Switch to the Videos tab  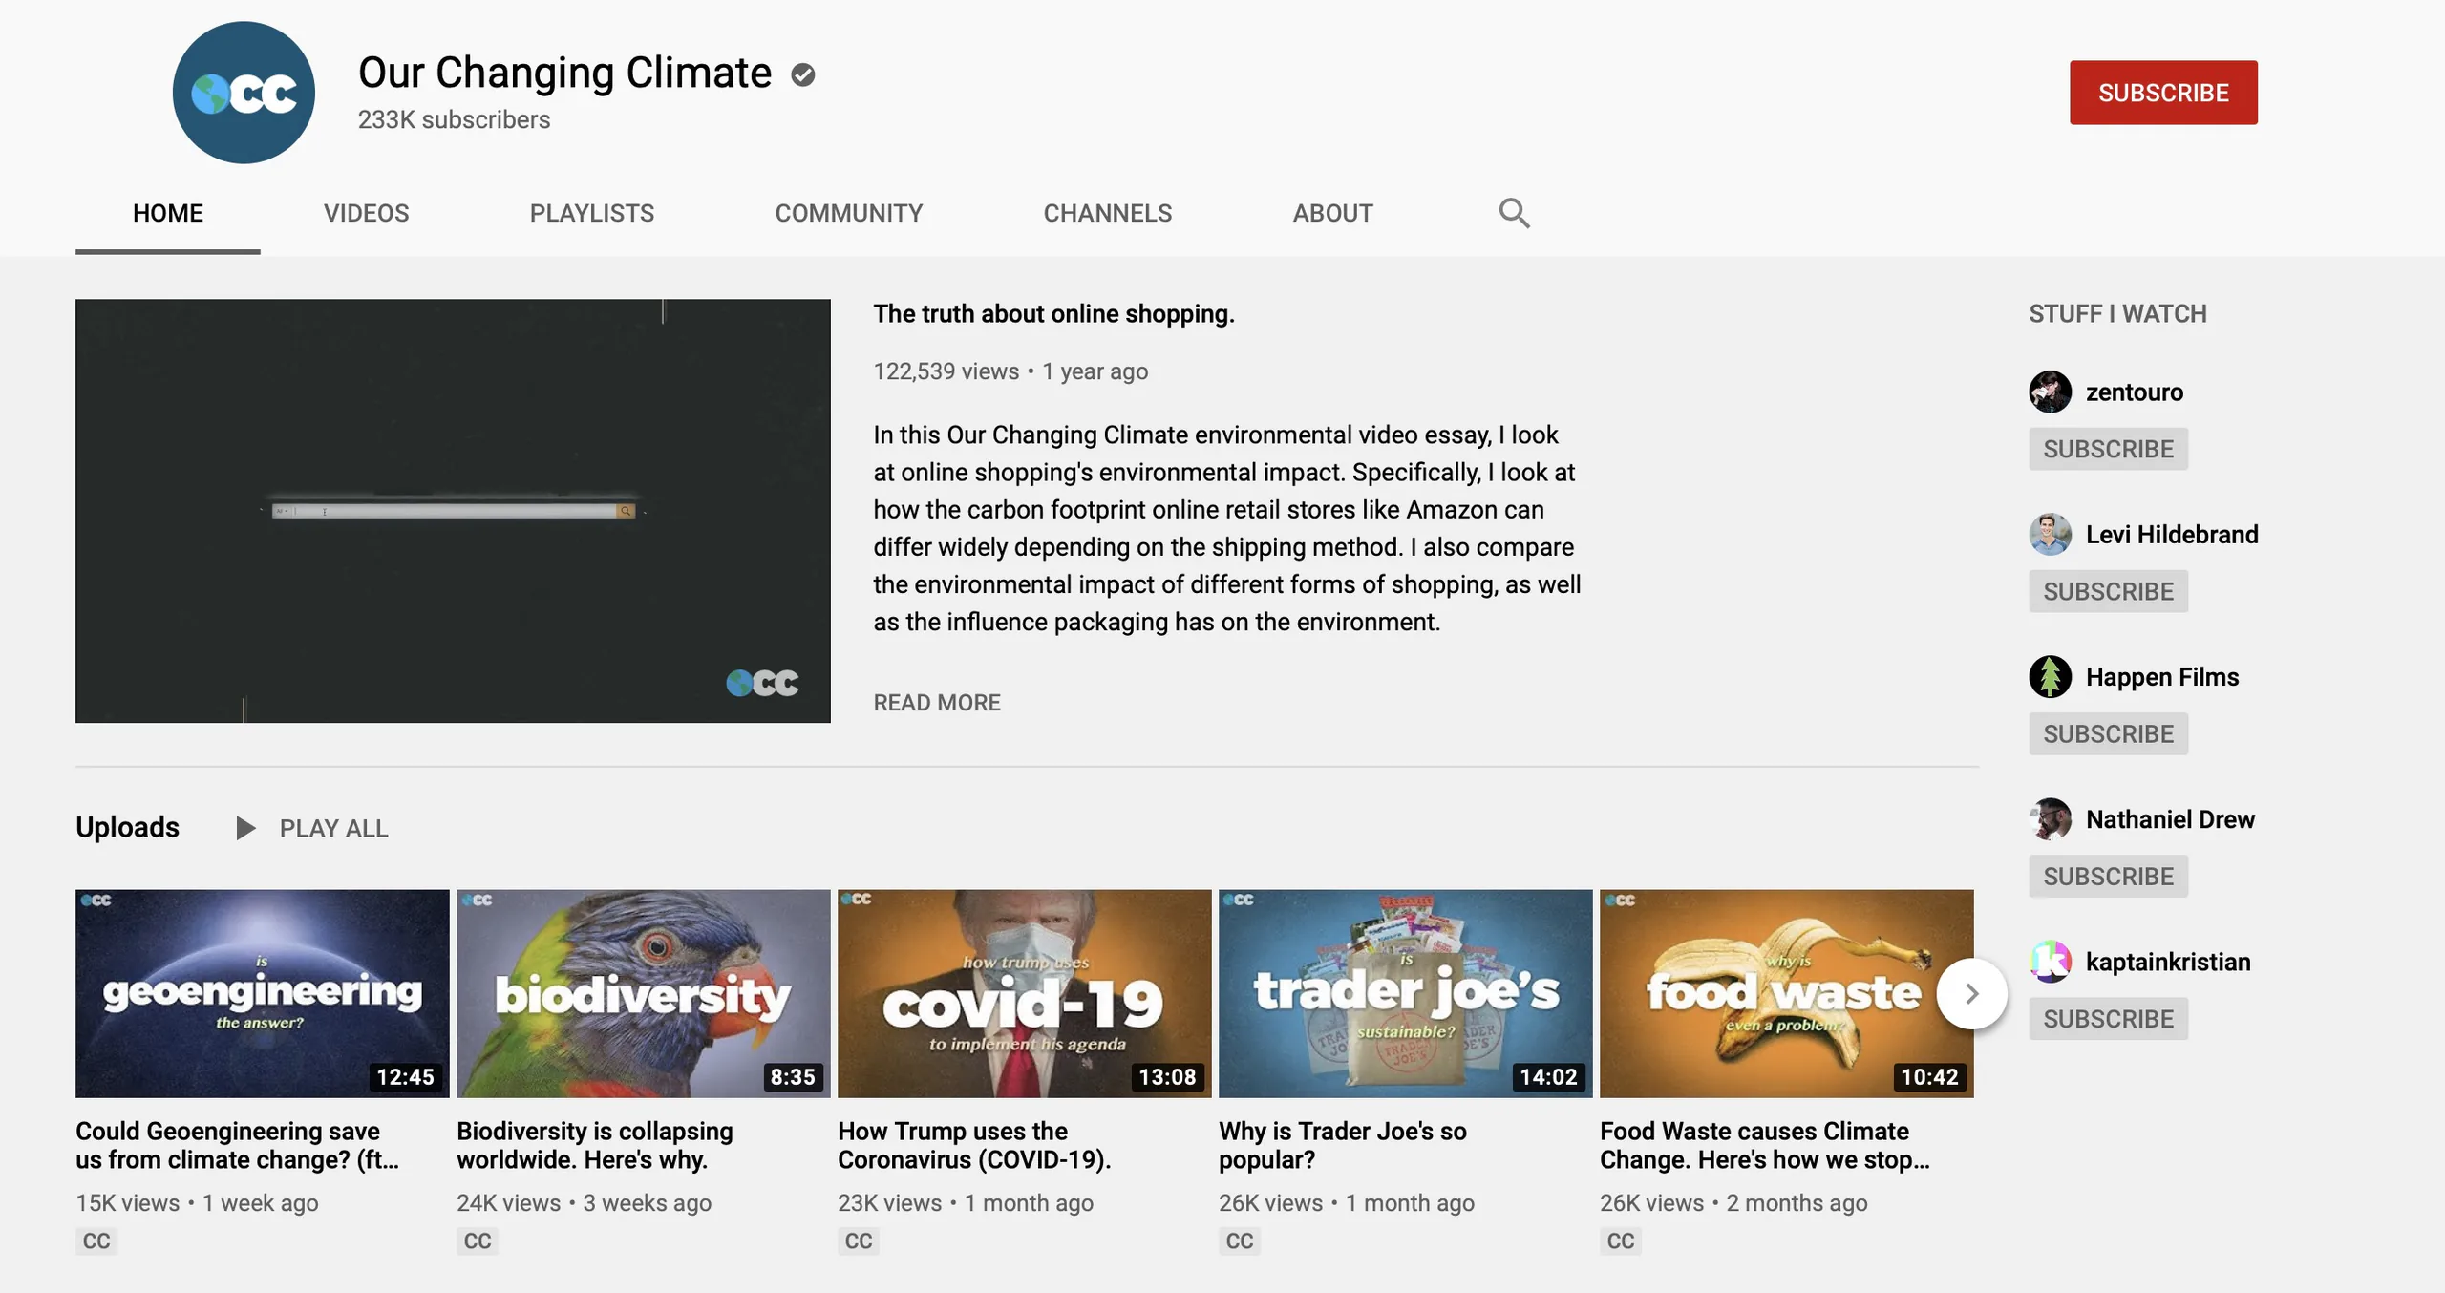366,213
